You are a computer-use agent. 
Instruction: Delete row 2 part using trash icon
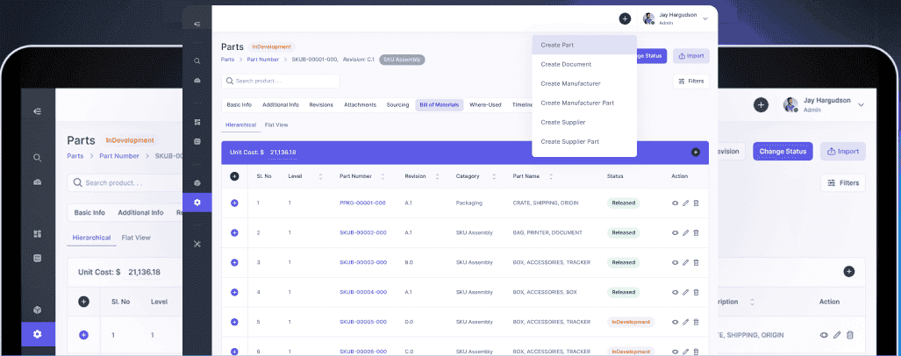pyautogui.click(x=697, y=233)
